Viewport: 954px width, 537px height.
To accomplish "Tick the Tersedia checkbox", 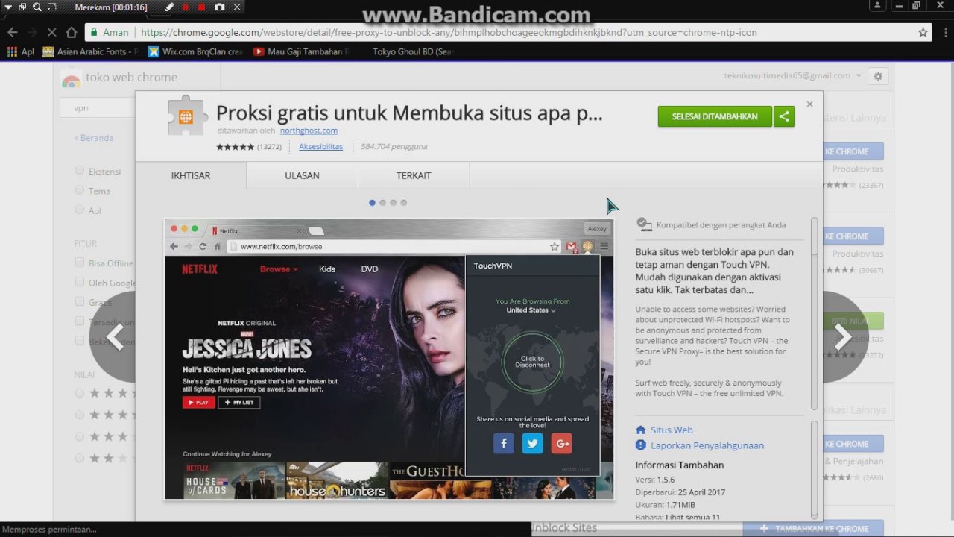I will click(x=79, y=321).
